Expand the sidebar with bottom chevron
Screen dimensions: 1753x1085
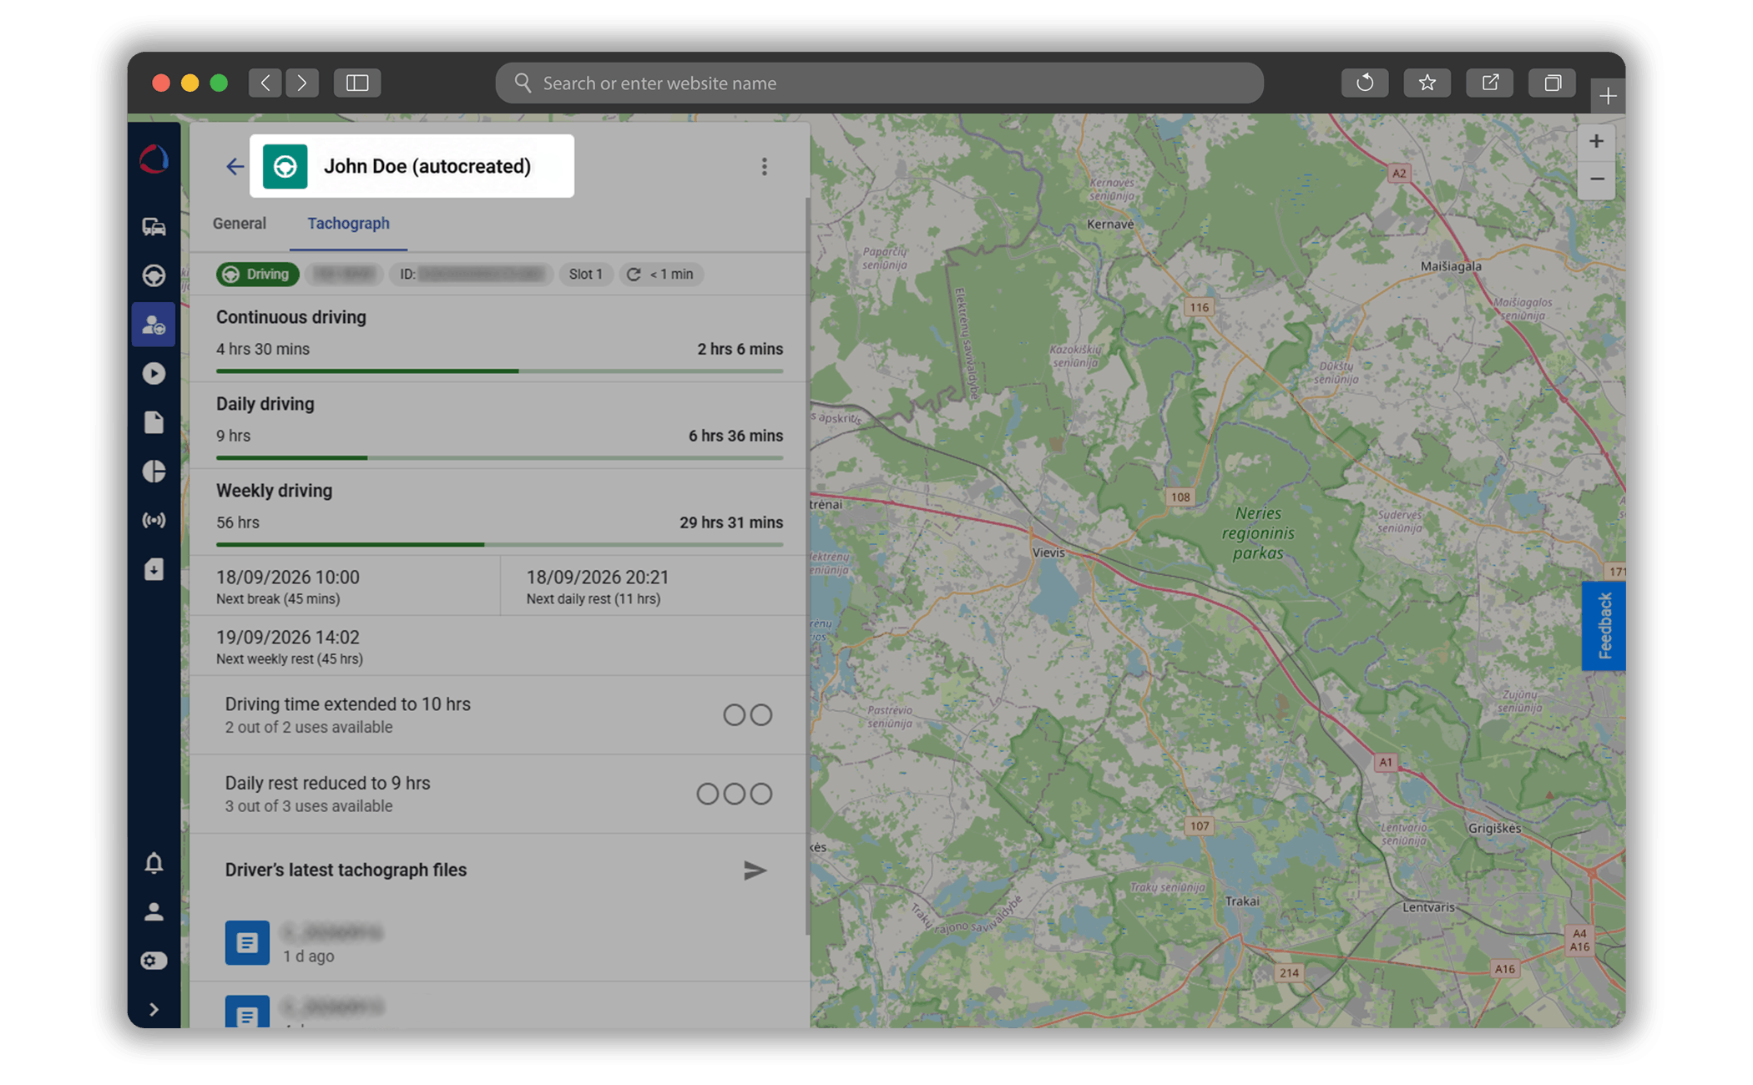click(x=154, y=1009)
